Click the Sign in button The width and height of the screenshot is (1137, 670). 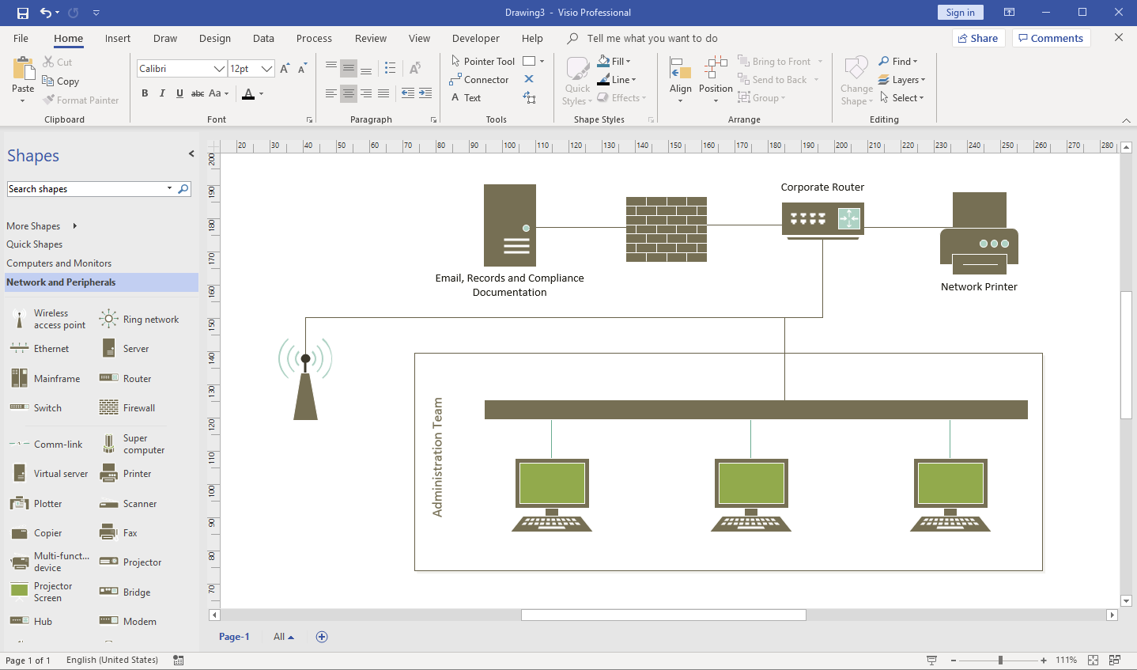click(x=960, y=13)
